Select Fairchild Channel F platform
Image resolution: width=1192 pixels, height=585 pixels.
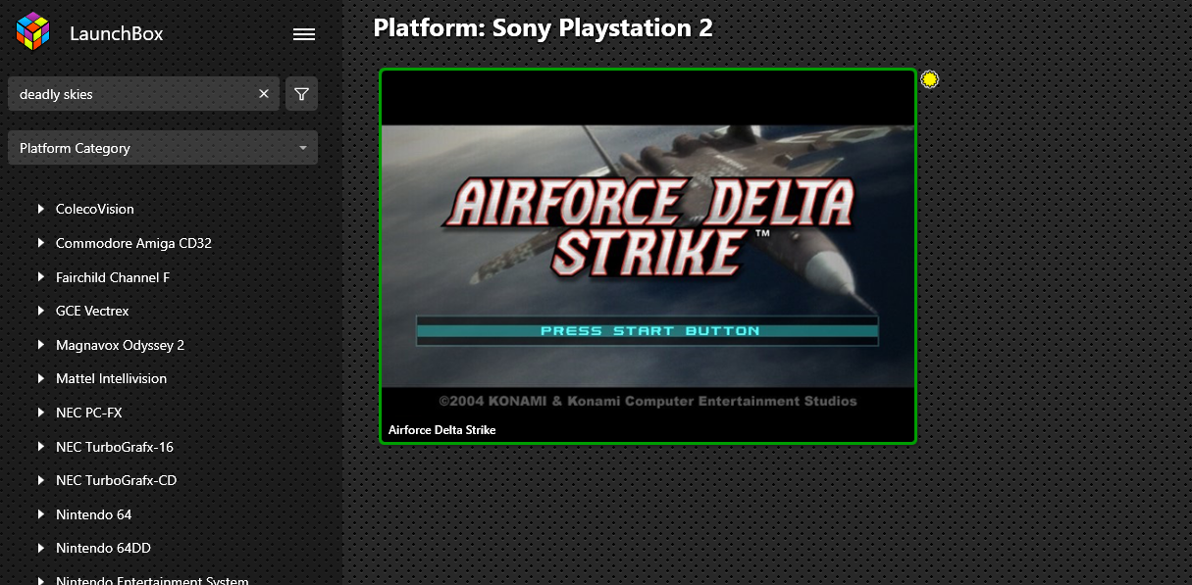(113, 277)
